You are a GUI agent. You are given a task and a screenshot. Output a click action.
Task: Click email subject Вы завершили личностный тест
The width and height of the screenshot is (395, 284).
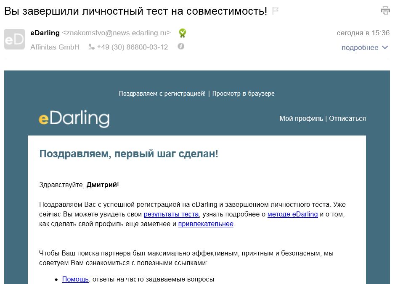136,11
